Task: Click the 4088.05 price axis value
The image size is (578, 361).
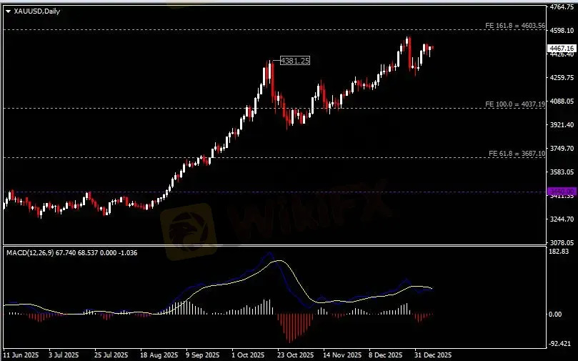Action: [x=562, y=102]
